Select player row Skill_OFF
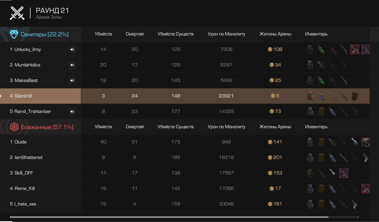 [x=185, y=173]
